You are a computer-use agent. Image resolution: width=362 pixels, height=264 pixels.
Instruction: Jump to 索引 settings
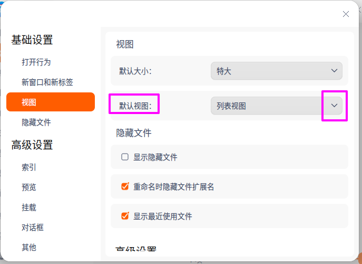[29, 167]
